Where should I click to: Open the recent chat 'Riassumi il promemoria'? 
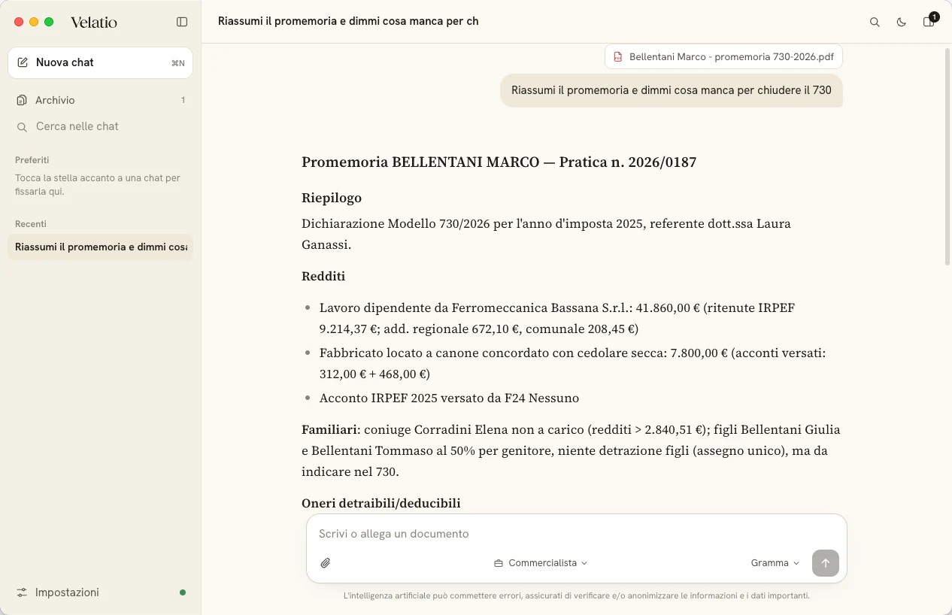(x=100, y=247)
